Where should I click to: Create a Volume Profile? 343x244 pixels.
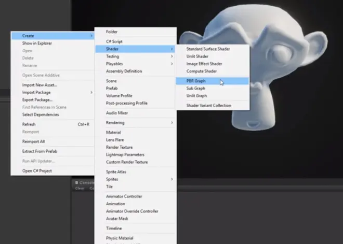point(136,96)
